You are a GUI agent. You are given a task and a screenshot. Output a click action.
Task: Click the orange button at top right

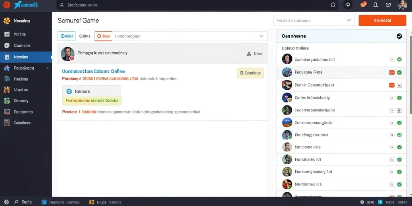[382, 20]
